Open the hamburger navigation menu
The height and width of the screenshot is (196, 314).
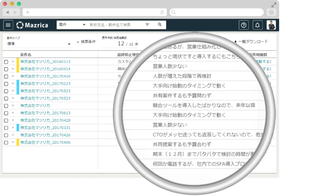pos(8,25)
